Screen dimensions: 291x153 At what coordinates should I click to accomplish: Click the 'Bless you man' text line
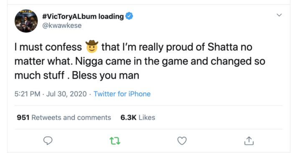point(105,75)
